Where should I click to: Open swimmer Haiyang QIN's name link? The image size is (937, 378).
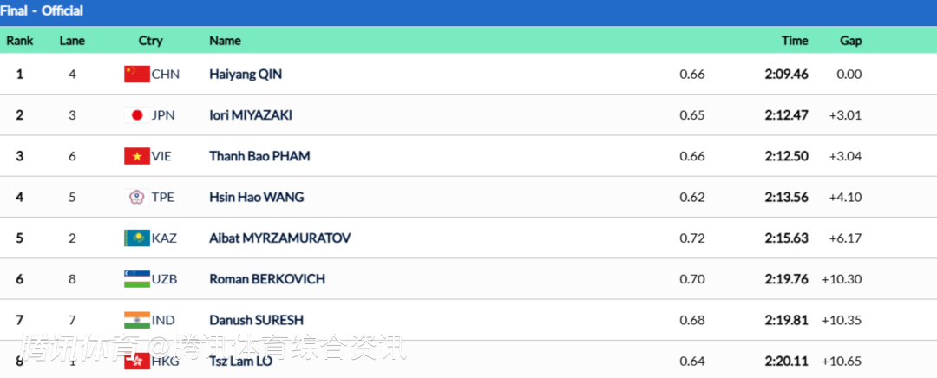(x=246, y=75)
